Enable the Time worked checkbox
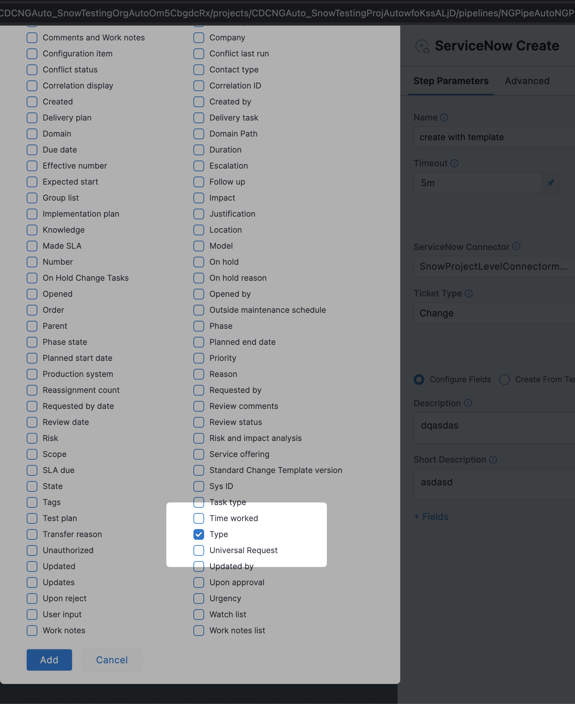This screenshot has height=704, width=575. [x=199, y=518]
